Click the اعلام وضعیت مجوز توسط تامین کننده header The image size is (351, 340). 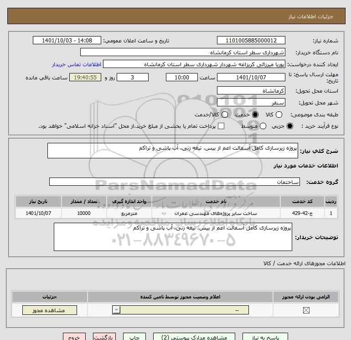point(180,297)
